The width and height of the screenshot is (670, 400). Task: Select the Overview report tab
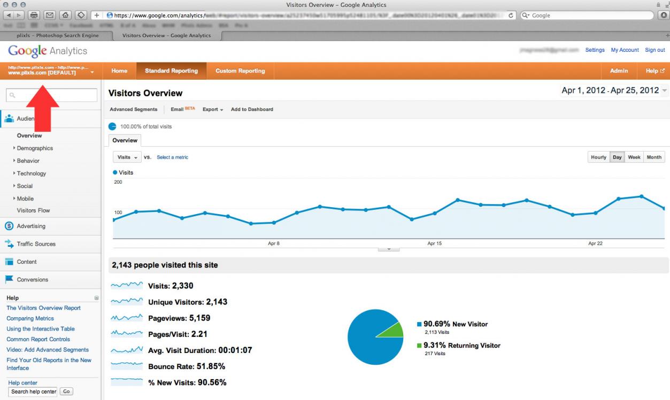point(125,140)
